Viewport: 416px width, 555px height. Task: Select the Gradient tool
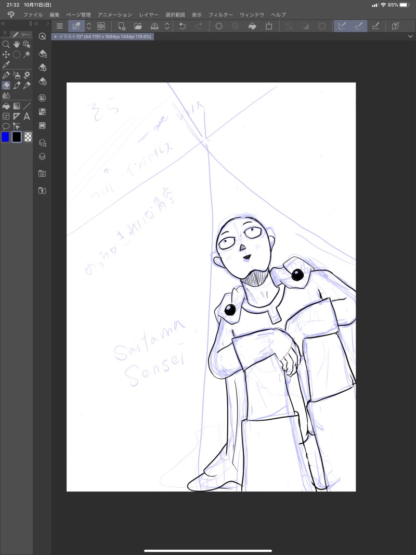[16, 106]
